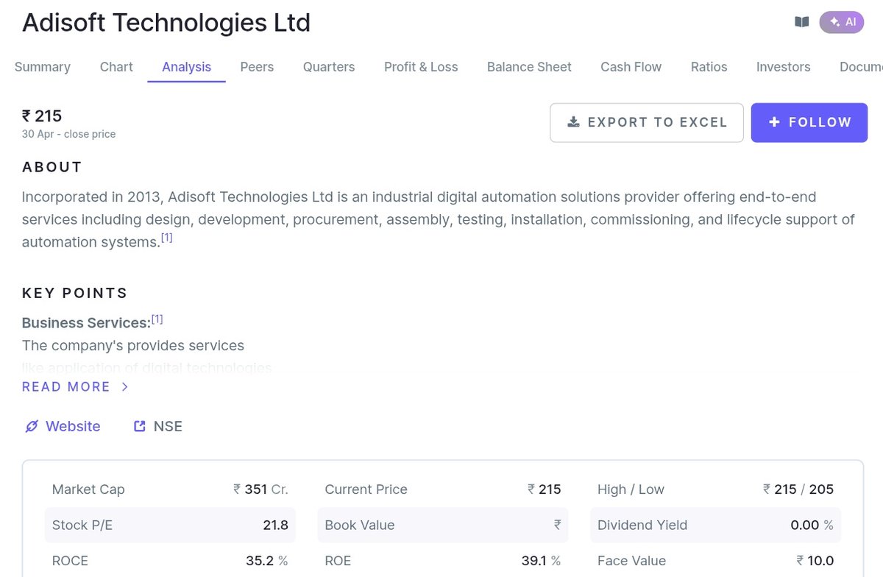Screen dimensions: 883x577
Task: Click the Book Value label
Action: pos(360,525)
